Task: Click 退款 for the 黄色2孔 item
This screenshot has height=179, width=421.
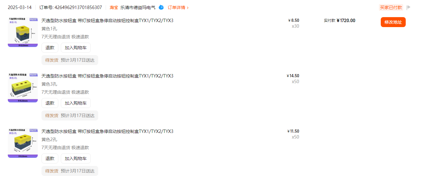Action: click(x=50, y=158)
